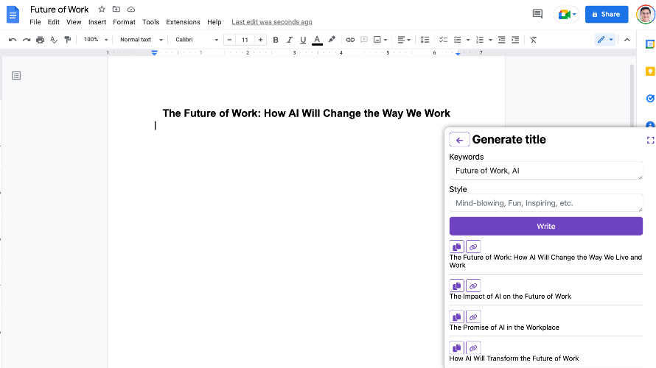Insert a bulleted list

457,40
